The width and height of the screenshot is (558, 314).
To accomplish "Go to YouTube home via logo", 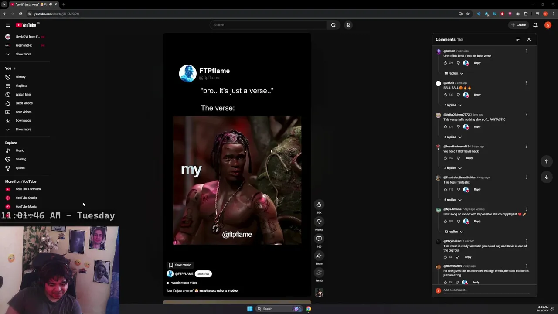I will click(x=26, y=25).
